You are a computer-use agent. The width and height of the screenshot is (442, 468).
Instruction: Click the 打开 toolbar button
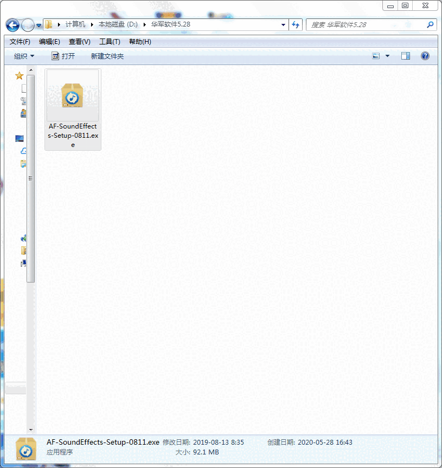click(63, 56)
